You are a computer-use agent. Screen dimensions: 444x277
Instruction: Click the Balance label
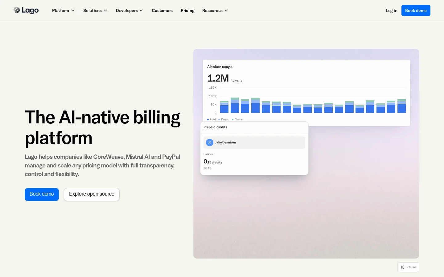[208, 154]
